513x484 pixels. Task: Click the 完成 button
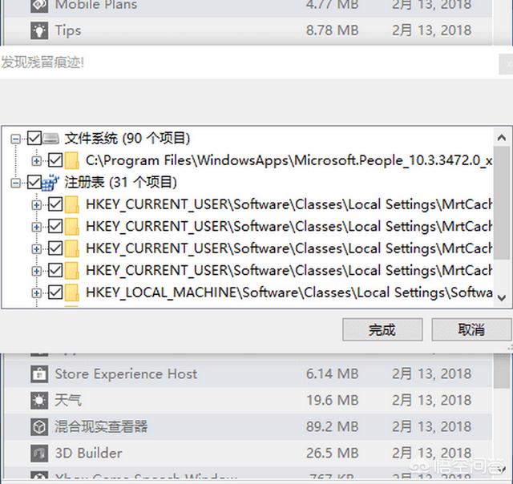click(382, 329)
